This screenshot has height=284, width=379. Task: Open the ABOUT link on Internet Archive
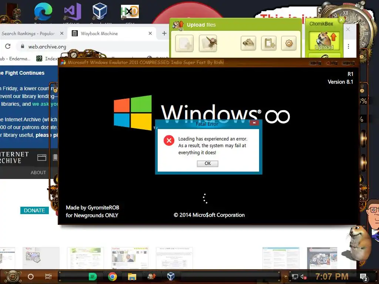coord(38,172)
